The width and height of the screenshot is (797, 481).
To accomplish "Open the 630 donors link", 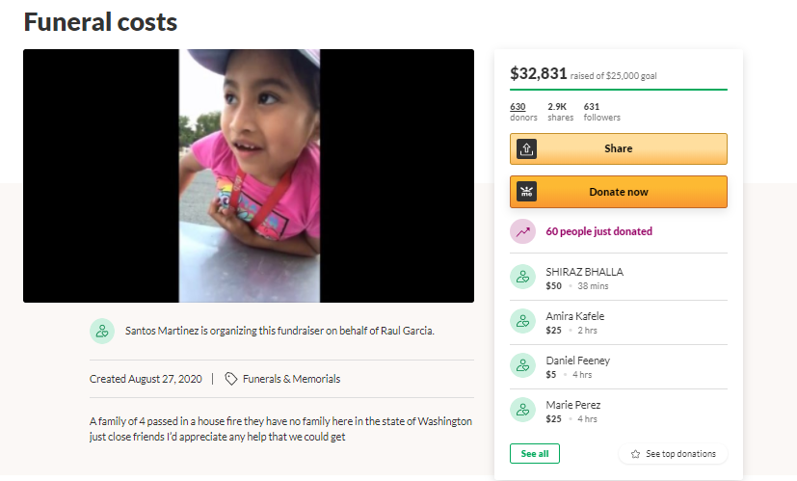I will (518, 107).
